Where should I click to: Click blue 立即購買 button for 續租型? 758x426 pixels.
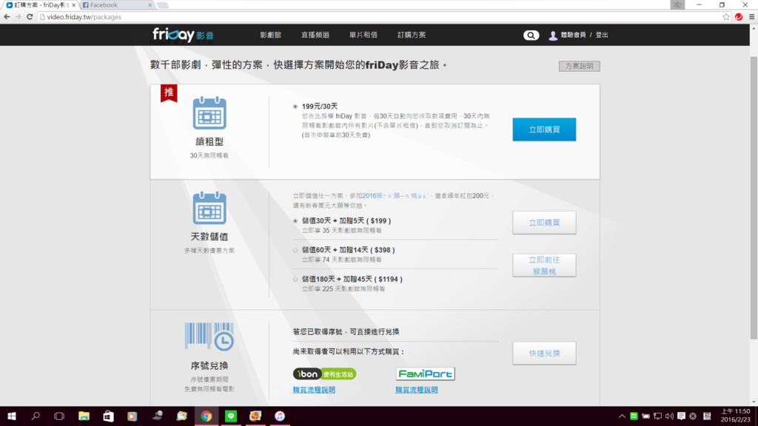tap(544, 129)
